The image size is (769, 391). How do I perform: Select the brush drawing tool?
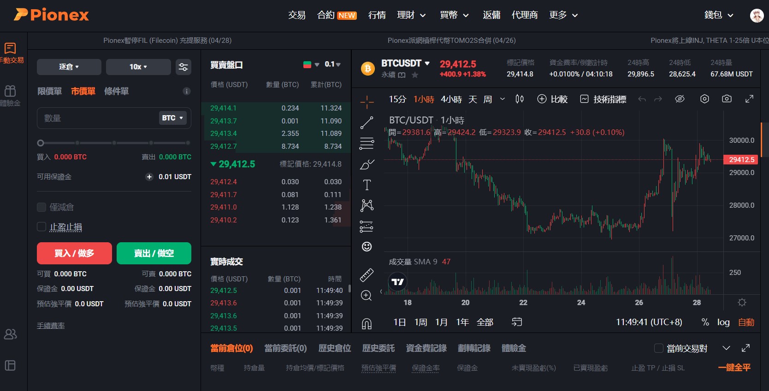pos(367,164)
